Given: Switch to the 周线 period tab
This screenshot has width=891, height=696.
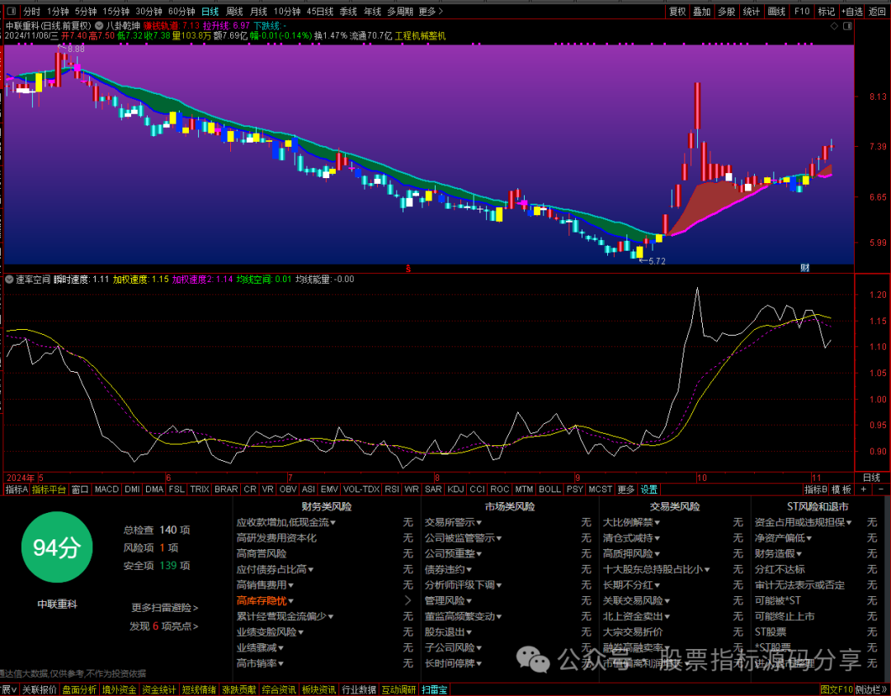Looking at the screenshot, I should click(x=234, y=12).
